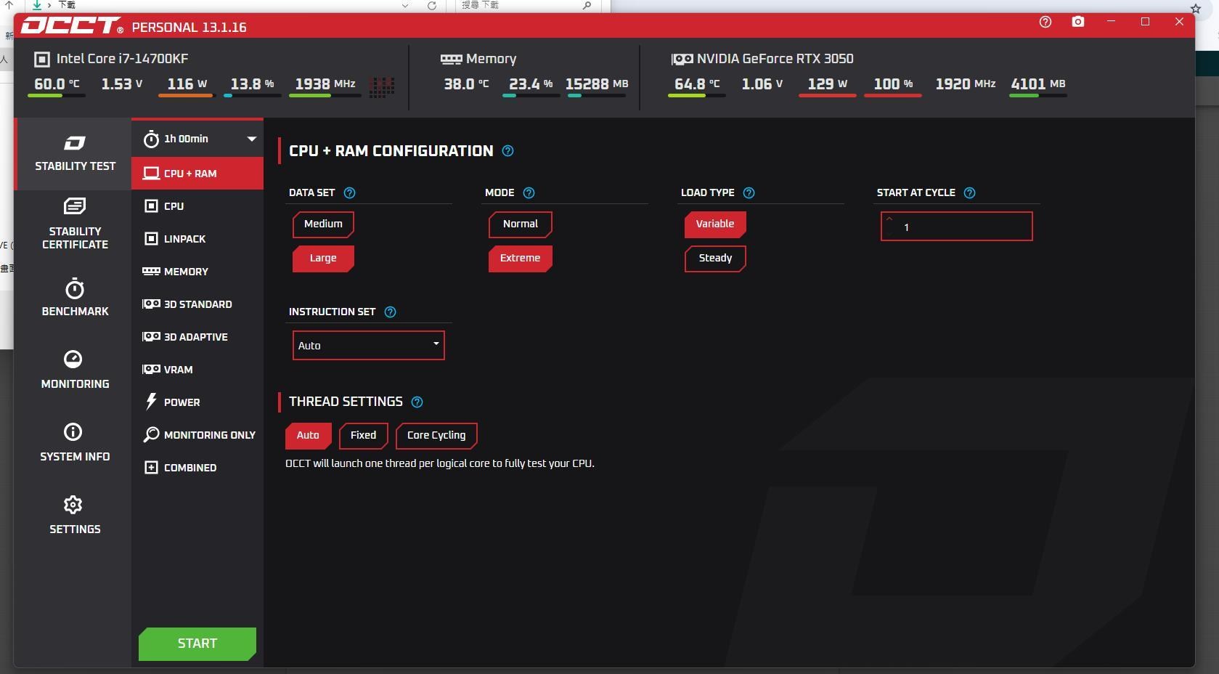Click the Combined test plus icon

[151, 467]
